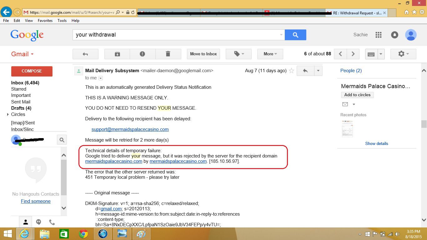Show hidden system tray icons
The height and width of the screenshot is (240, 427).
pyautogui.click(x=360, y=234)
